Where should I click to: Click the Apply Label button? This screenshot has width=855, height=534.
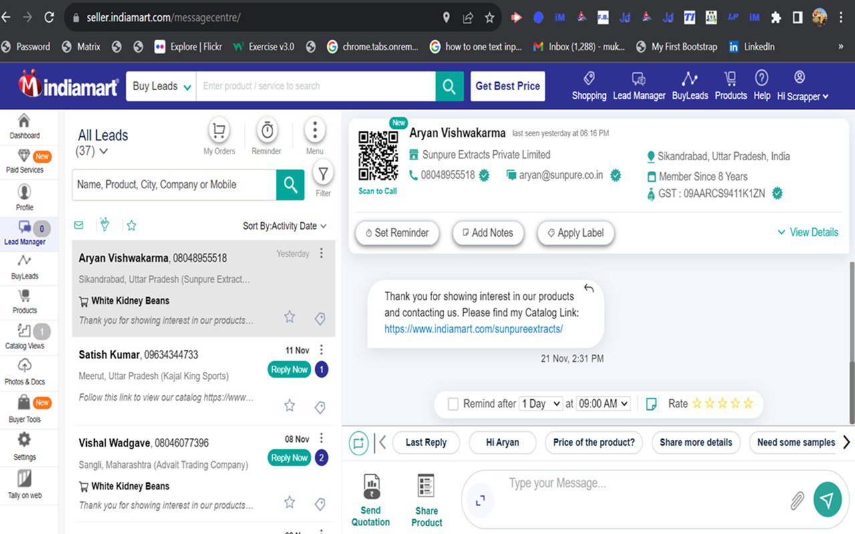pos(575,233)
